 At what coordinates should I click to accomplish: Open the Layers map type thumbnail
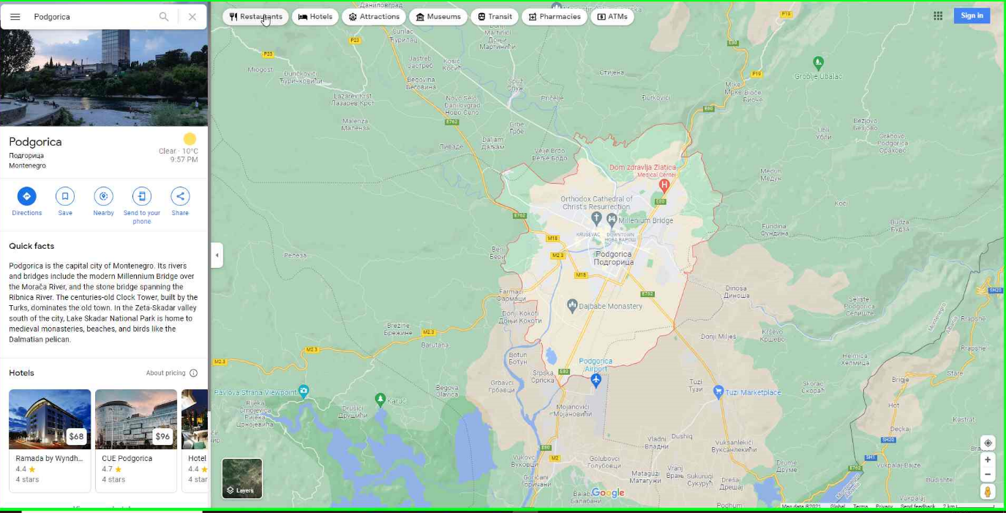[x=242, y=479]
